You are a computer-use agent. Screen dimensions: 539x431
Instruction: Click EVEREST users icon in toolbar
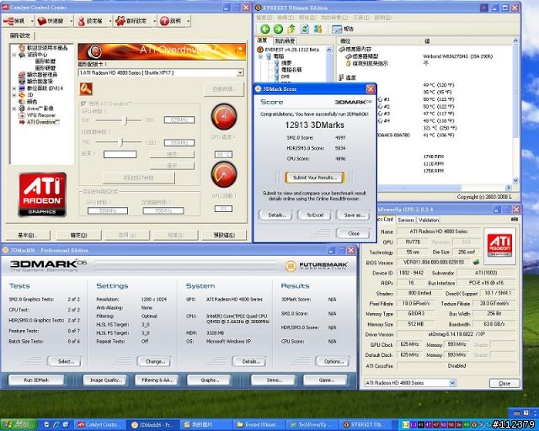[318, 29]
